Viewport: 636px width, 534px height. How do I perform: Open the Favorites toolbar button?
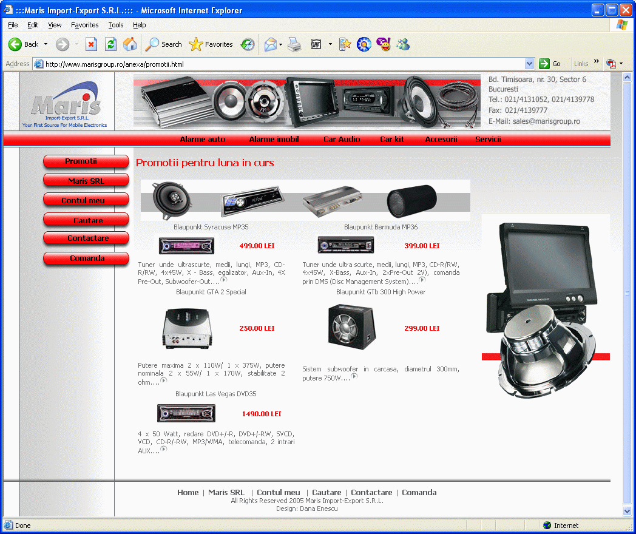tap(211, 44)
